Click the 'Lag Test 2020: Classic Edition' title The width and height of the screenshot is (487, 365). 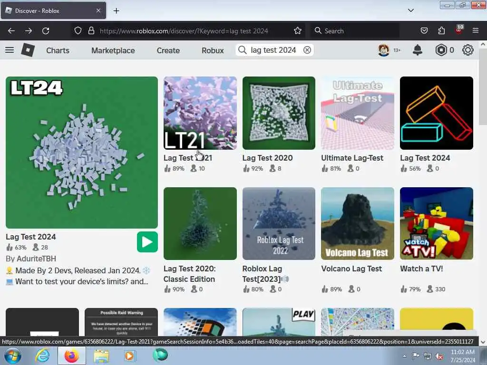[189, 274]
